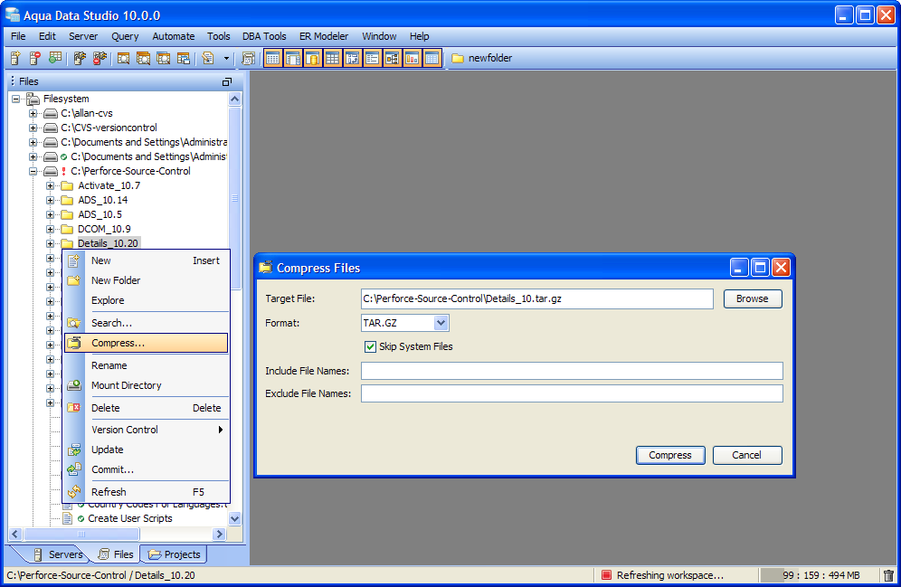Image resolution: width=901 pixels, height=587 pixels.
Task: Expand the C:\allan-cvs tree node
Action: coord(33,113)
